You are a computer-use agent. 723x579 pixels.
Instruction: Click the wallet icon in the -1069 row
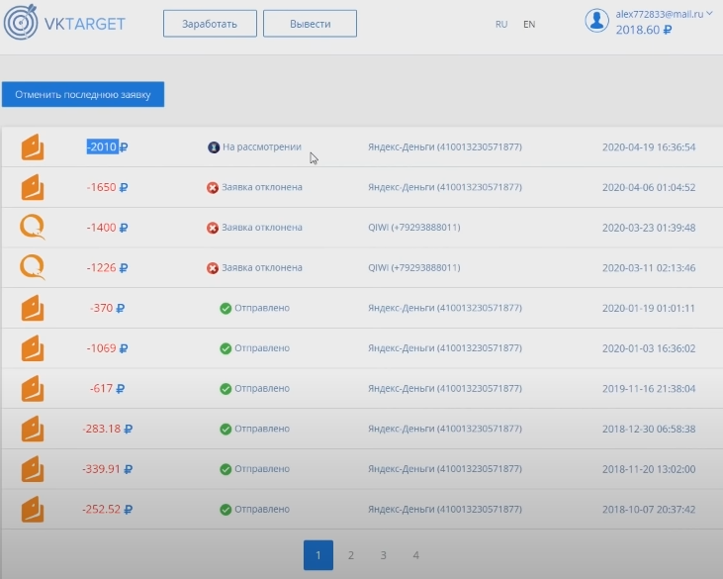(33, 347)
